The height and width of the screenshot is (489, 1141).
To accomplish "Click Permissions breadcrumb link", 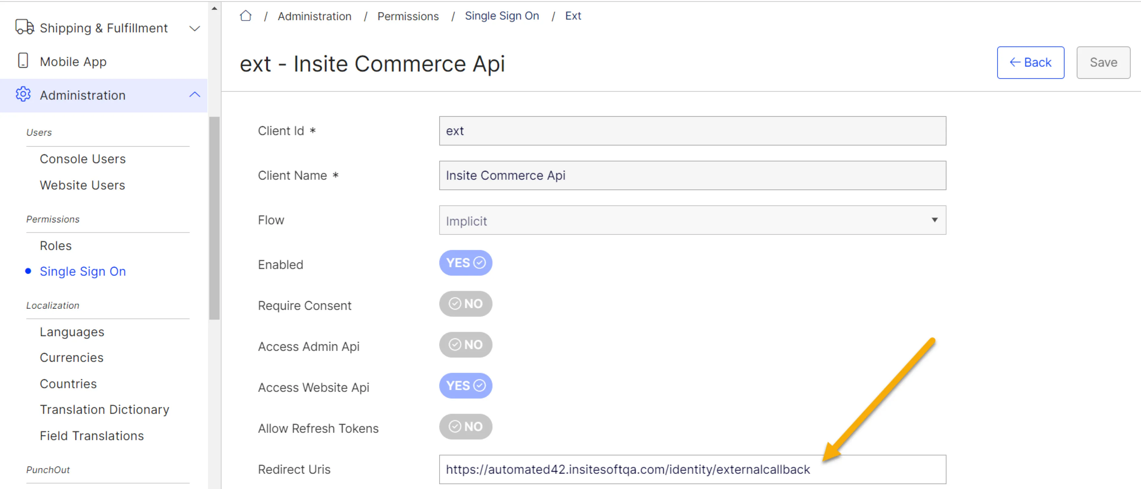I will coord(408,17).
